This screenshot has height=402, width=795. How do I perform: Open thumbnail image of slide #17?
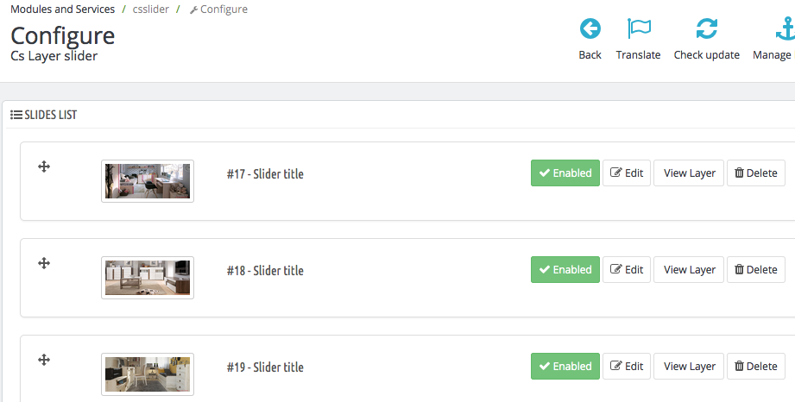(x=148, y=181)
